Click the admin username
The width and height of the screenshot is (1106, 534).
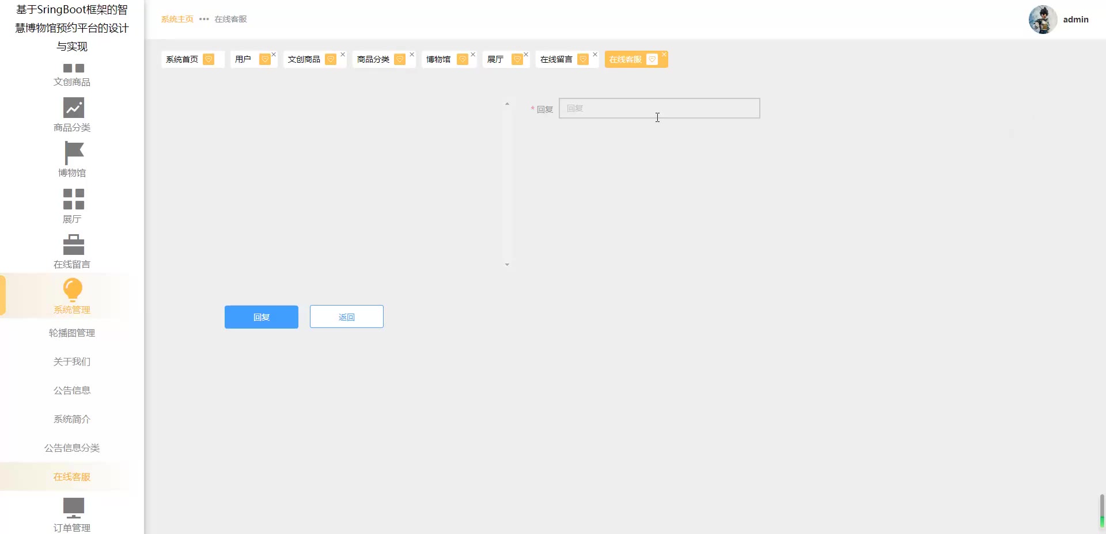[x=1076, y=20]
